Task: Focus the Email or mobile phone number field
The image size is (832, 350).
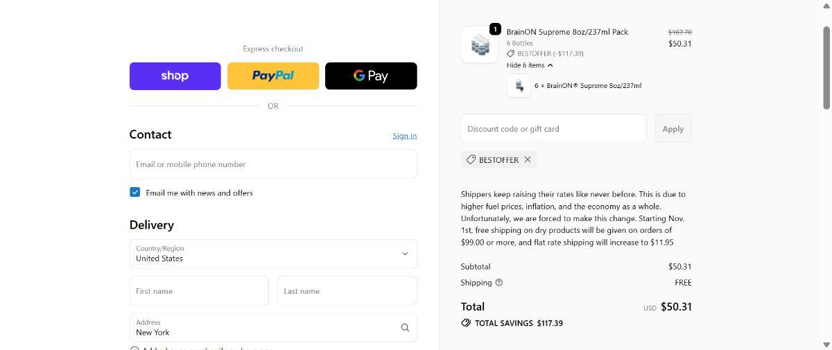Action: click(x=273, y=164)
